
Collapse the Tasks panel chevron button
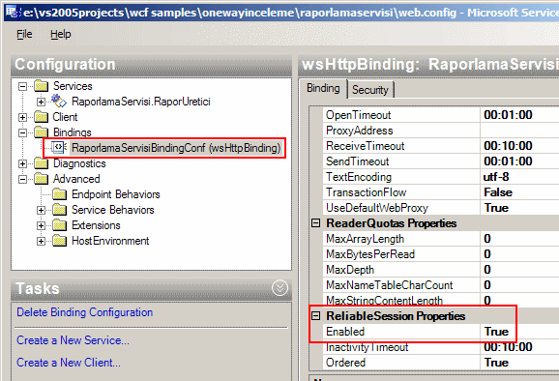click(x=279, y=288)
